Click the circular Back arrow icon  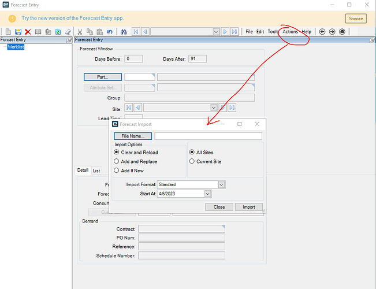[322, 32]
